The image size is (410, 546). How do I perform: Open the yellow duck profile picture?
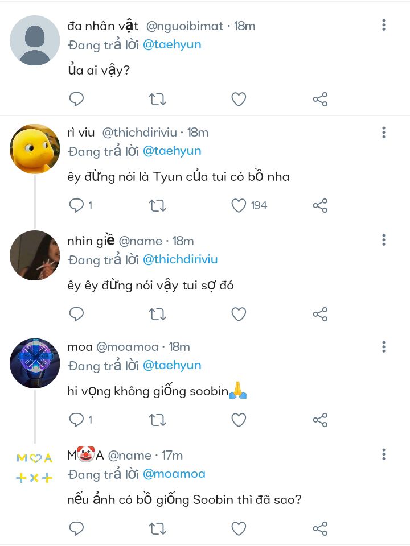click(x=35, y=149)
